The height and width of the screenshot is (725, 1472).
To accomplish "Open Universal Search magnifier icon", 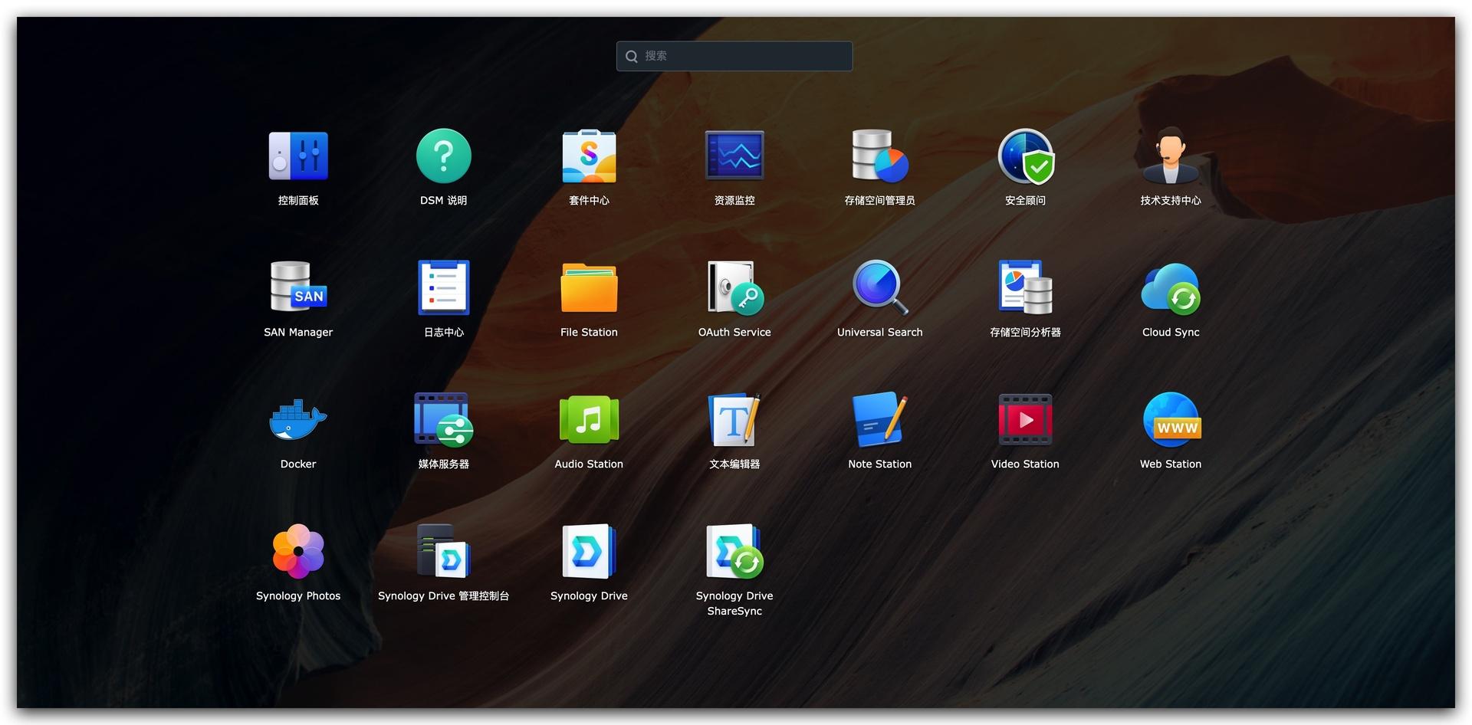I will [880, 287].
